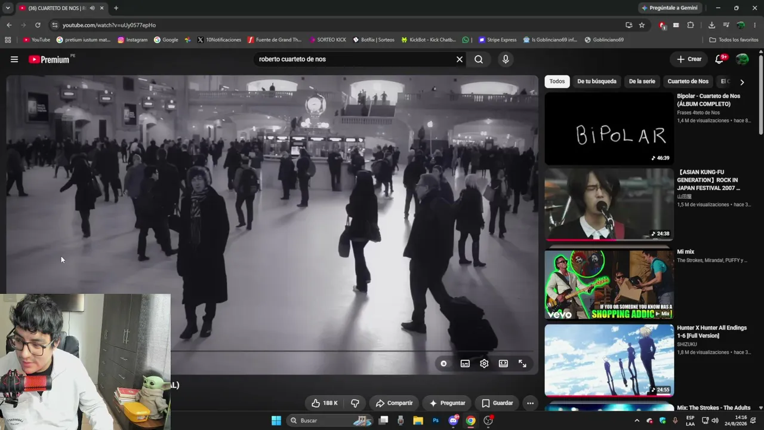The width and height of the screenshot is (764, 430).
Task: Open File Explorer from the taskbar
Action: point(418,420)
